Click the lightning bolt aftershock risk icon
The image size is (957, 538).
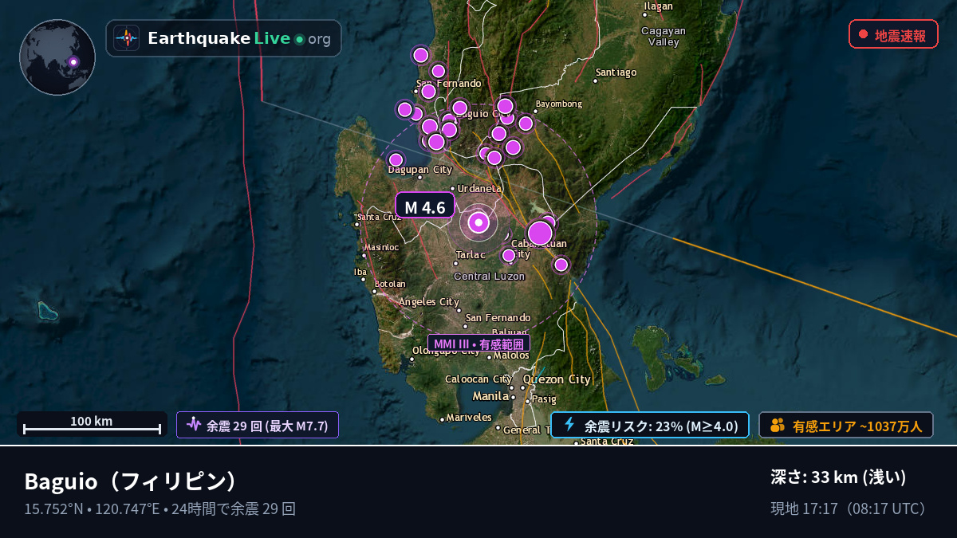[x=569, y=425]
